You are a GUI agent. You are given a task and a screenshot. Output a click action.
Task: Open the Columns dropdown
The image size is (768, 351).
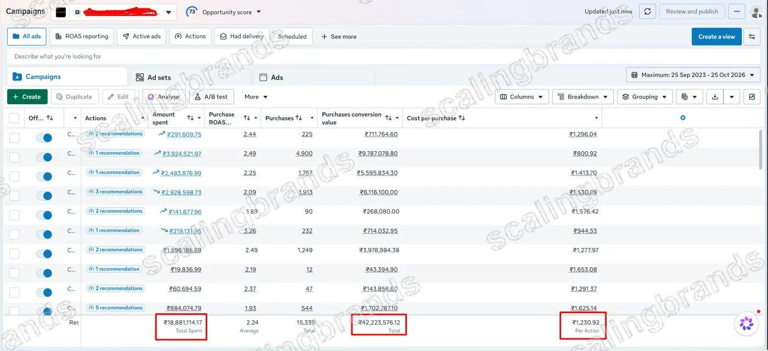522,97
